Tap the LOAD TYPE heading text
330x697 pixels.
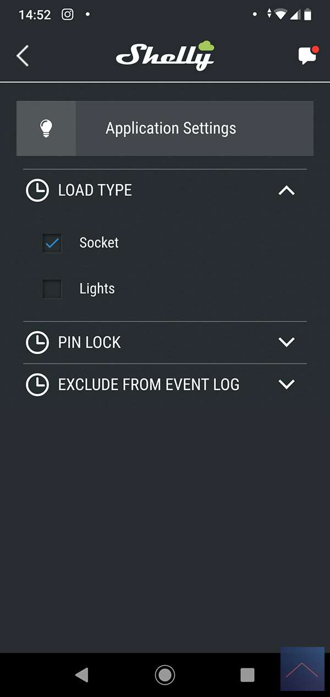[95, 190]
